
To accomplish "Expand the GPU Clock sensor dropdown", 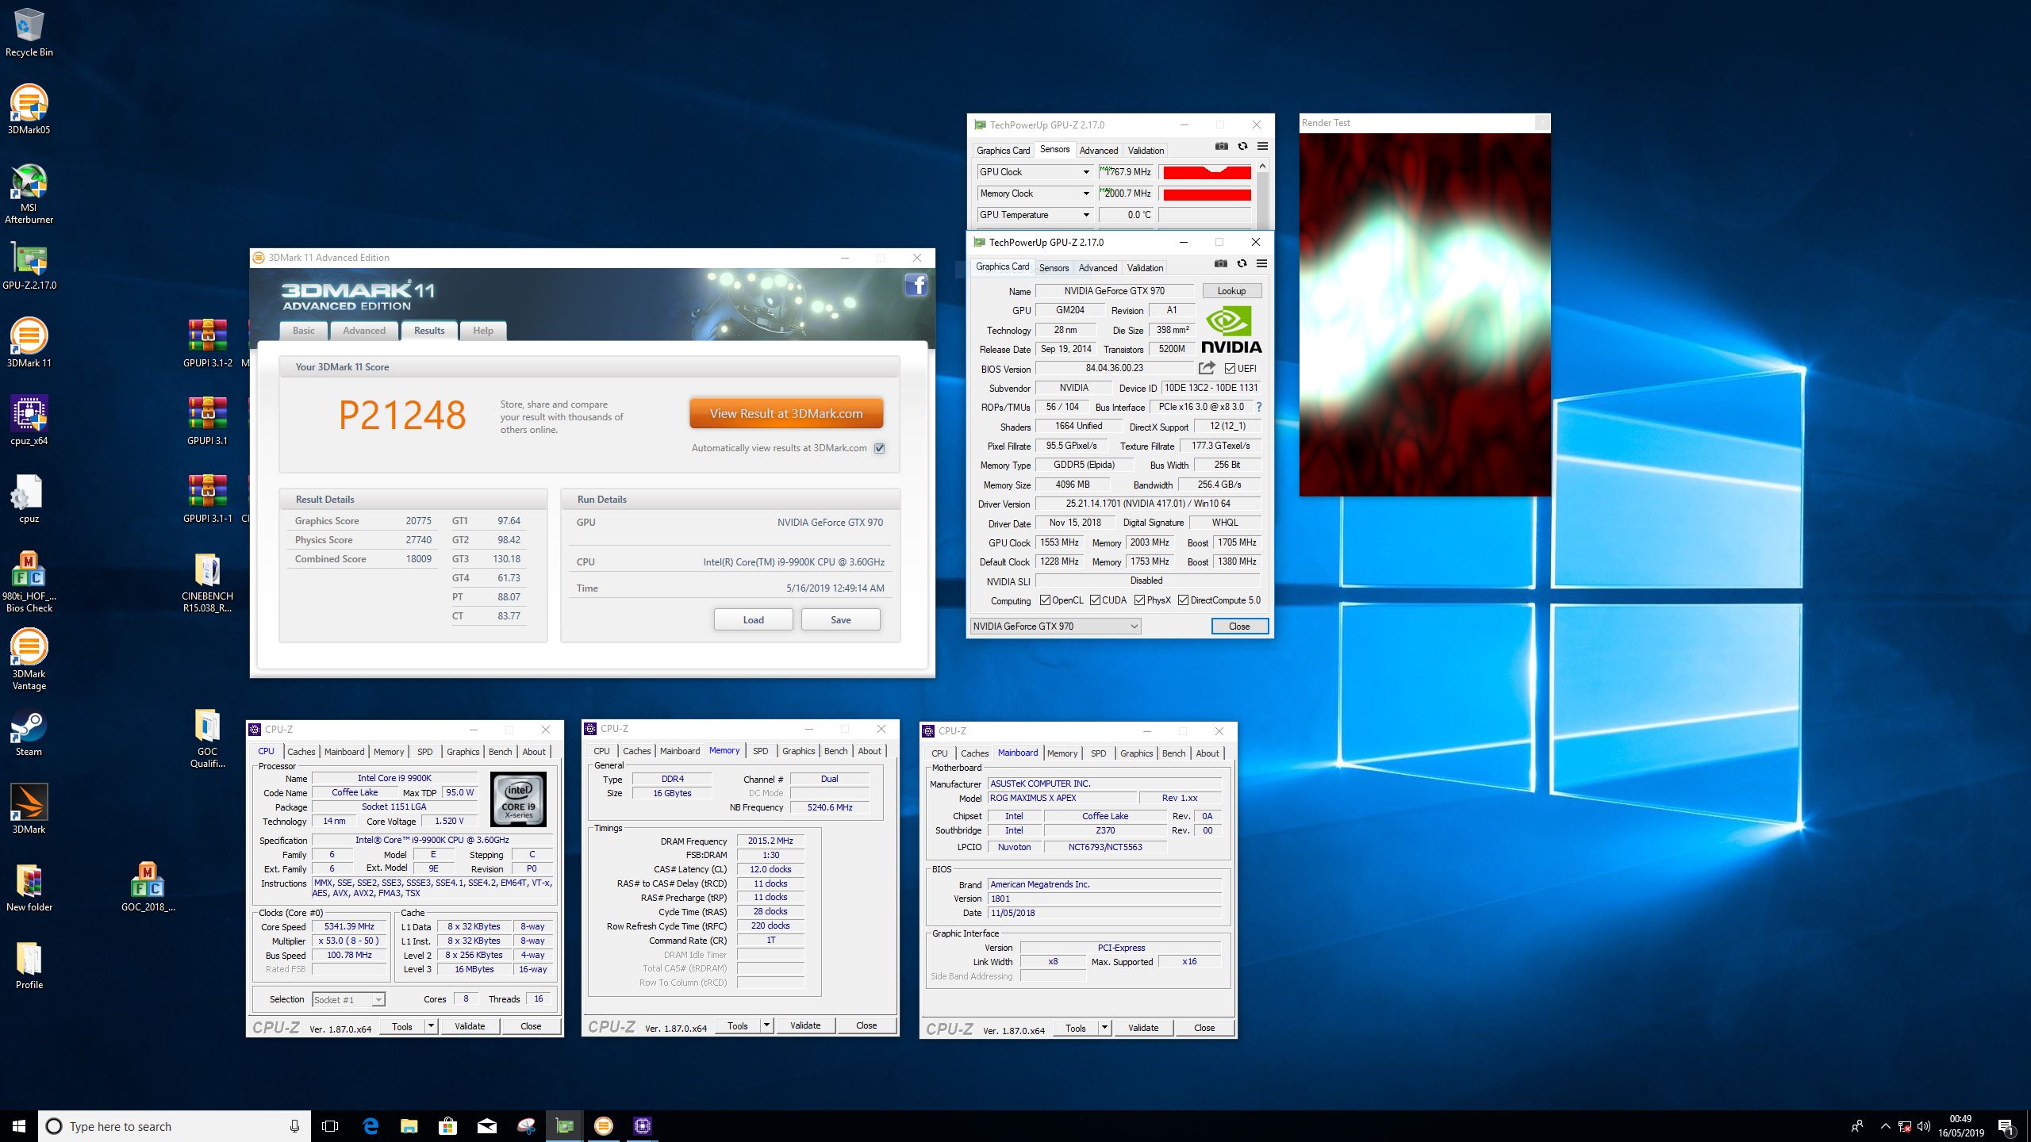I will [1086, 172].
